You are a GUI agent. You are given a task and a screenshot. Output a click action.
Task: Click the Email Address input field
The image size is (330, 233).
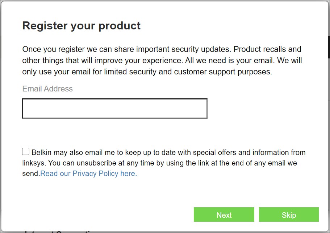coord(114,109)
